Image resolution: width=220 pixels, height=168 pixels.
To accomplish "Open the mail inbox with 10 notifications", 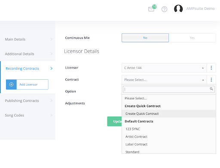I will click(152, 9).
